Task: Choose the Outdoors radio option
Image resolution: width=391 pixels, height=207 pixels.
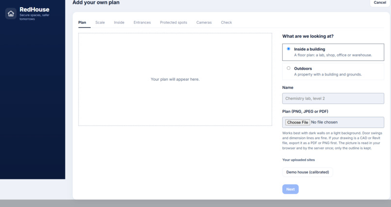Action: coord(289,68)
